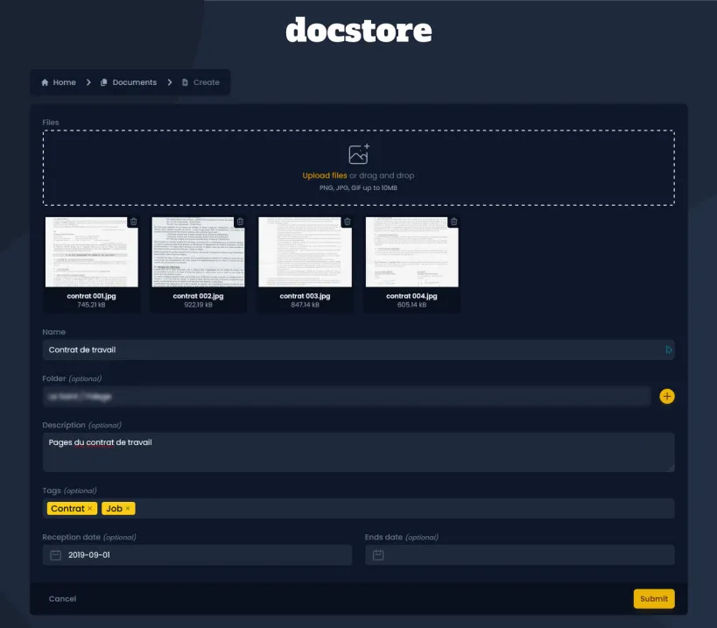This screenshot has height=628, width=717.
Task: Cancel the document creation
Action: pyautogui.click(x=61, y=598)
